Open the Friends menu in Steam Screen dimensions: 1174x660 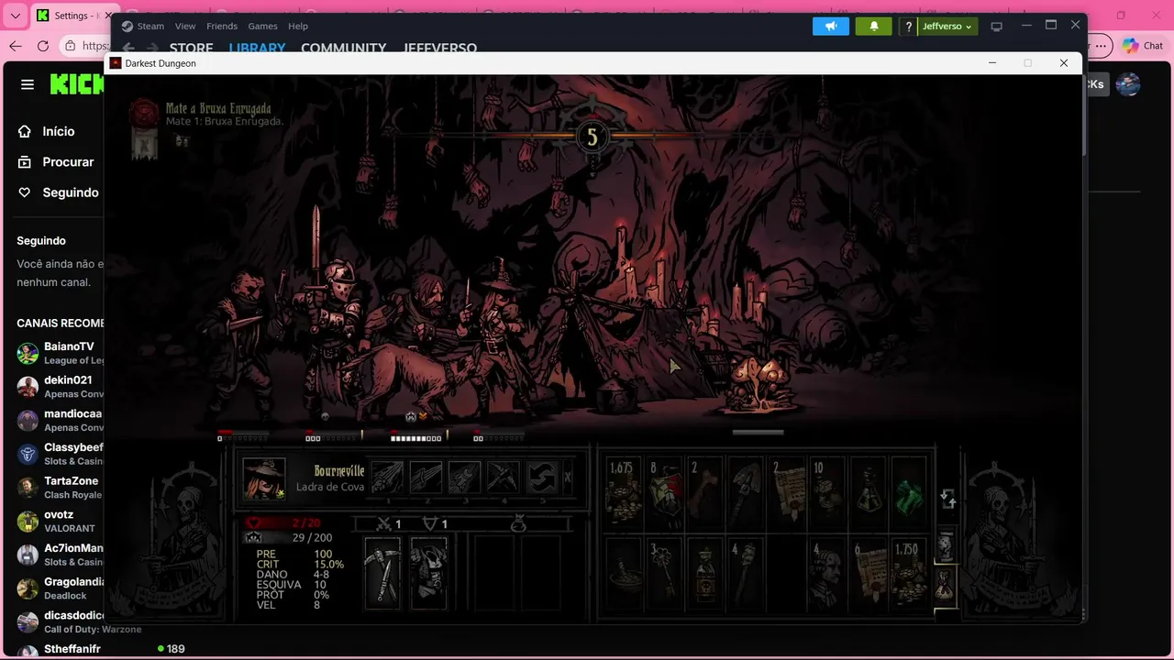point(222,26)
